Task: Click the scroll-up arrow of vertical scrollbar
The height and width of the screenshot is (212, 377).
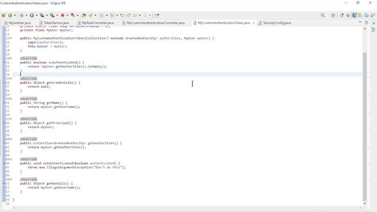Action: point(365,29)
